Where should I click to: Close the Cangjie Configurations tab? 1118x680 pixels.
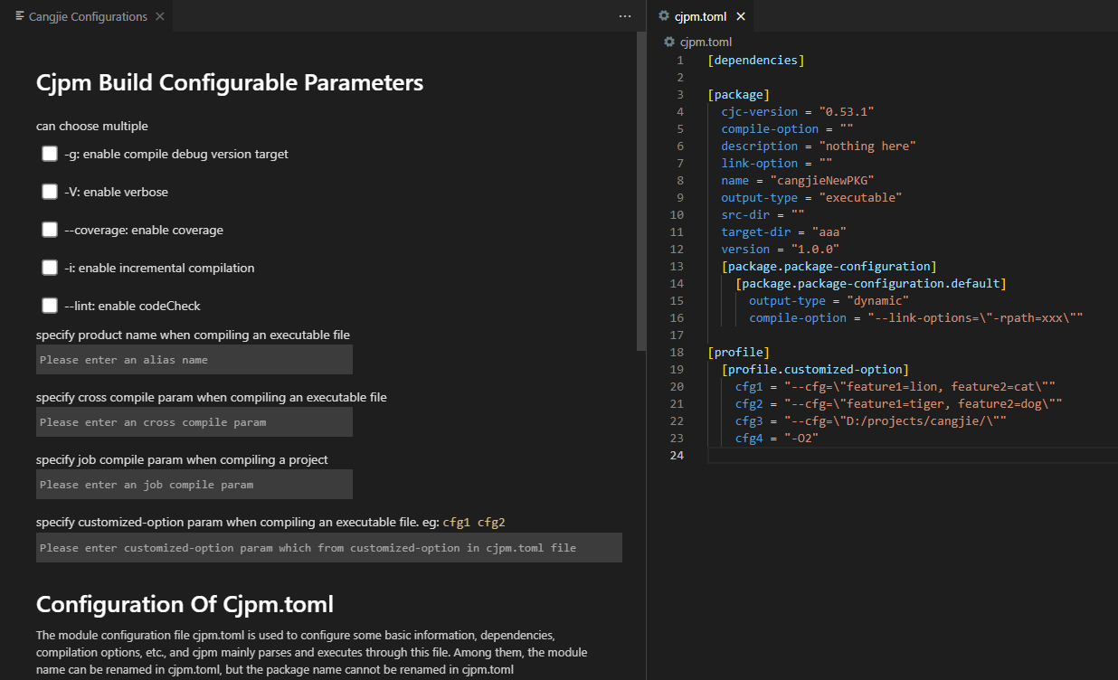pos(160,16)
